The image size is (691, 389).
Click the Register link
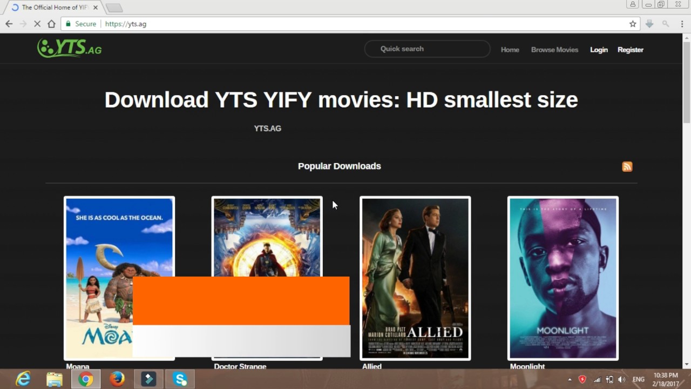click(630, 50)
